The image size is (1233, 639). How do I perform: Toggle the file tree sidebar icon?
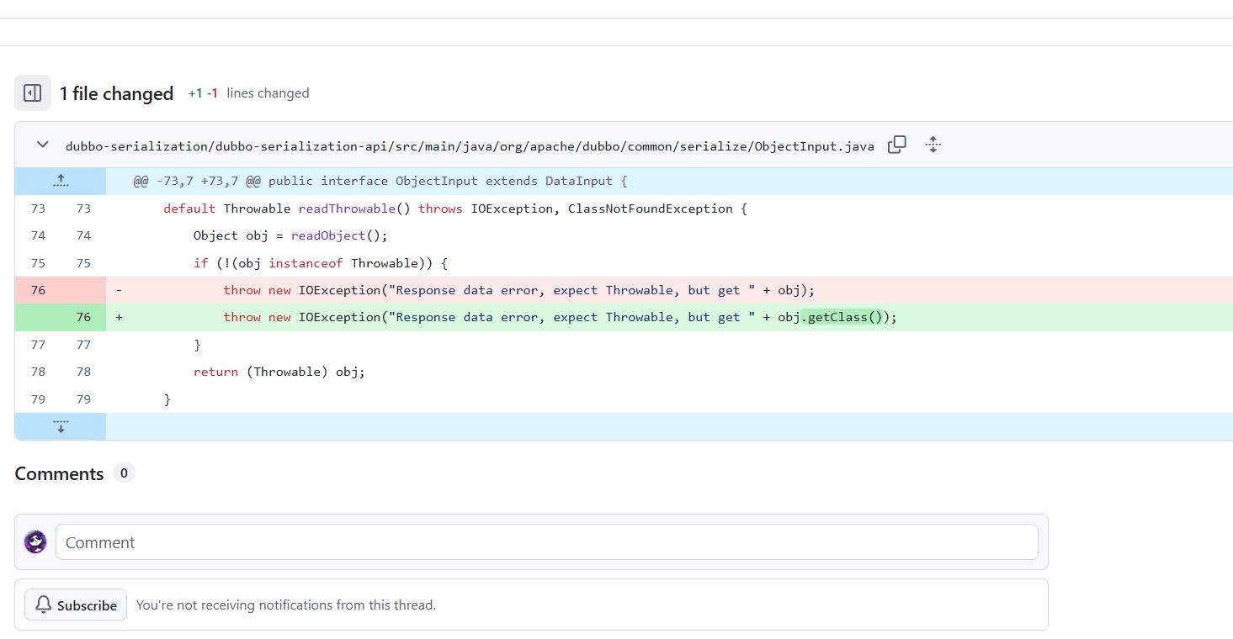tap(33, 93)
